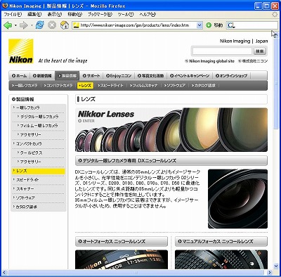Viewport: 281px width, 277px height.
Task: Click the DX lens close-up photo
Action: pyautogui.click(x=237, y=199)
